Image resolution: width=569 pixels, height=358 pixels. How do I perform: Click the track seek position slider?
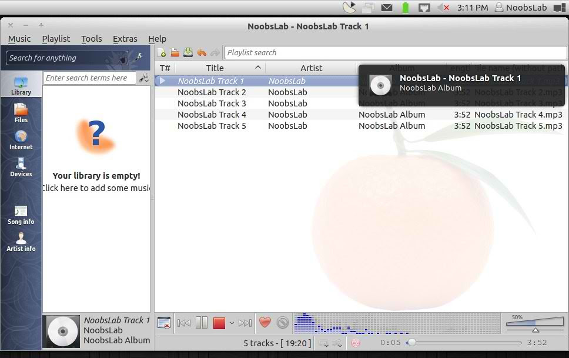click(x=464, y=342)
